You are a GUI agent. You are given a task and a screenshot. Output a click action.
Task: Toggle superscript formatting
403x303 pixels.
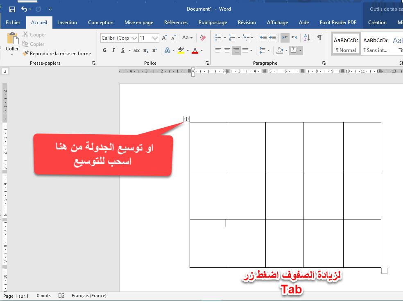coord(154,50)
